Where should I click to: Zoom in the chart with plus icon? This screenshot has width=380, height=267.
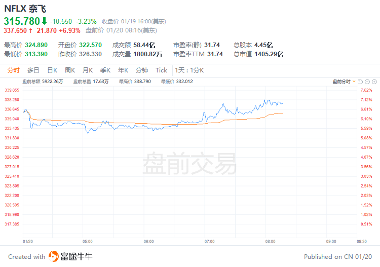point(374,82)
